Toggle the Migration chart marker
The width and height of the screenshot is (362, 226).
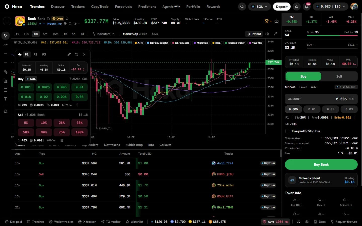(201, 43)
